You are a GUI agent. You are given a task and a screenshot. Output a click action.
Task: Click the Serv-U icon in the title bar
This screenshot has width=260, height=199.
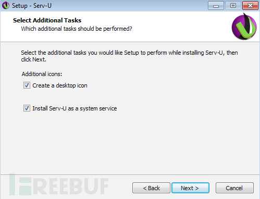coord(6,6)
